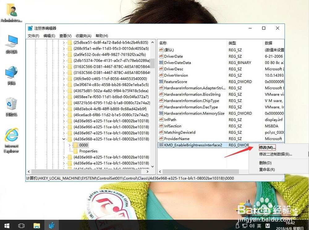Click the volume tray icon
Image resolution: width=309 pixels, height=230 pixels.
click(252, 226)
